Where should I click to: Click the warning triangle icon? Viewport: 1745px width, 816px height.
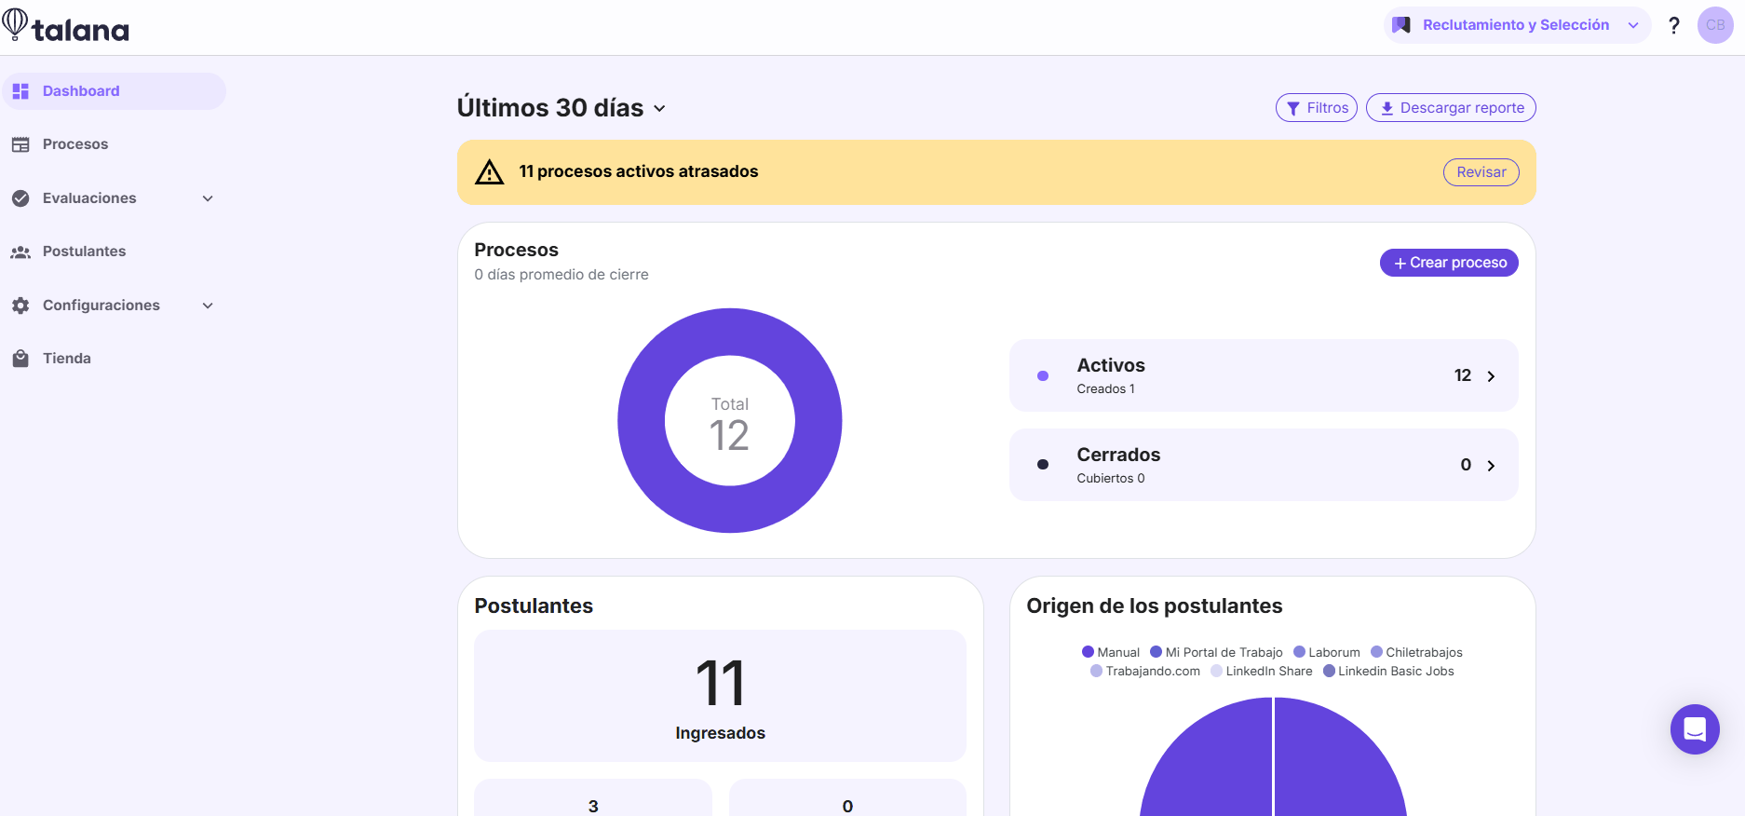[x=490, y=172]
